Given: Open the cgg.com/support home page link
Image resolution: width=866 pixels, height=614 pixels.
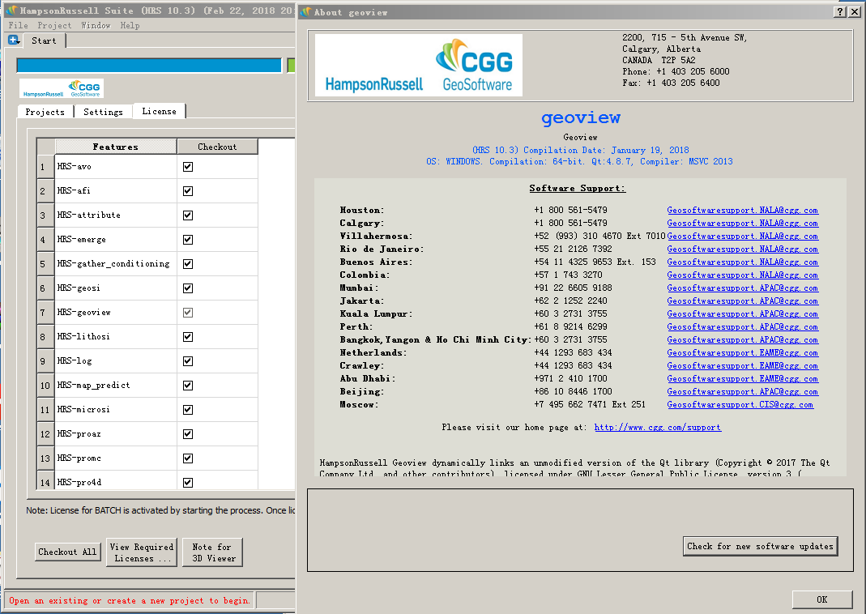Looking at the screenshot, I should click(658, 428).
